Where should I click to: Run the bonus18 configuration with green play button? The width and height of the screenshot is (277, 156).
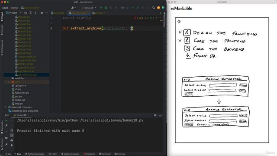pos(101,8)
